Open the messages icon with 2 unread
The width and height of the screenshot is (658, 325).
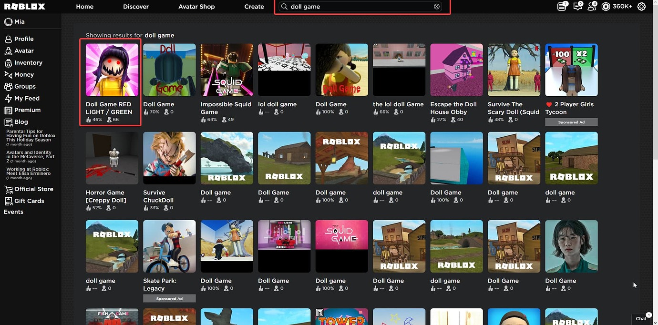point(577,6)
